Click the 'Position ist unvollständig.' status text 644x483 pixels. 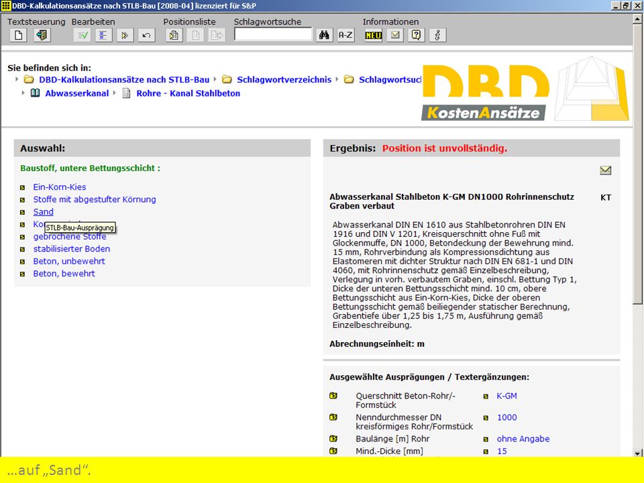pos(444,148)
